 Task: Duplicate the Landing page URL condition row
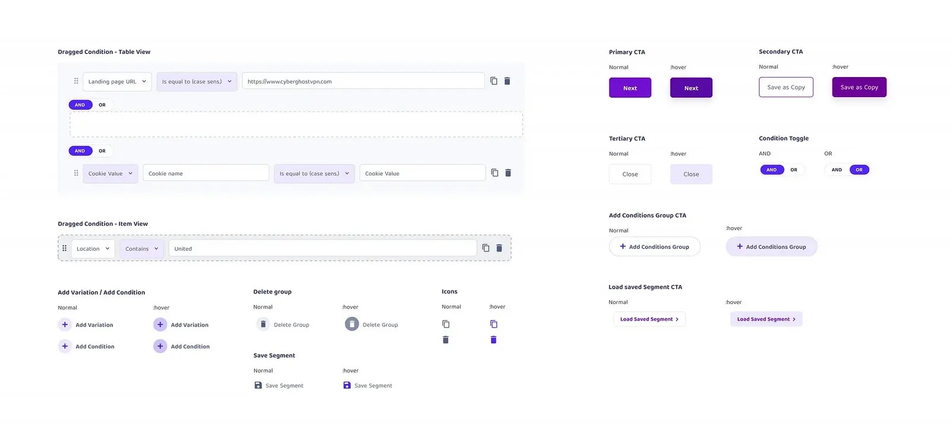tap(494, 81)
